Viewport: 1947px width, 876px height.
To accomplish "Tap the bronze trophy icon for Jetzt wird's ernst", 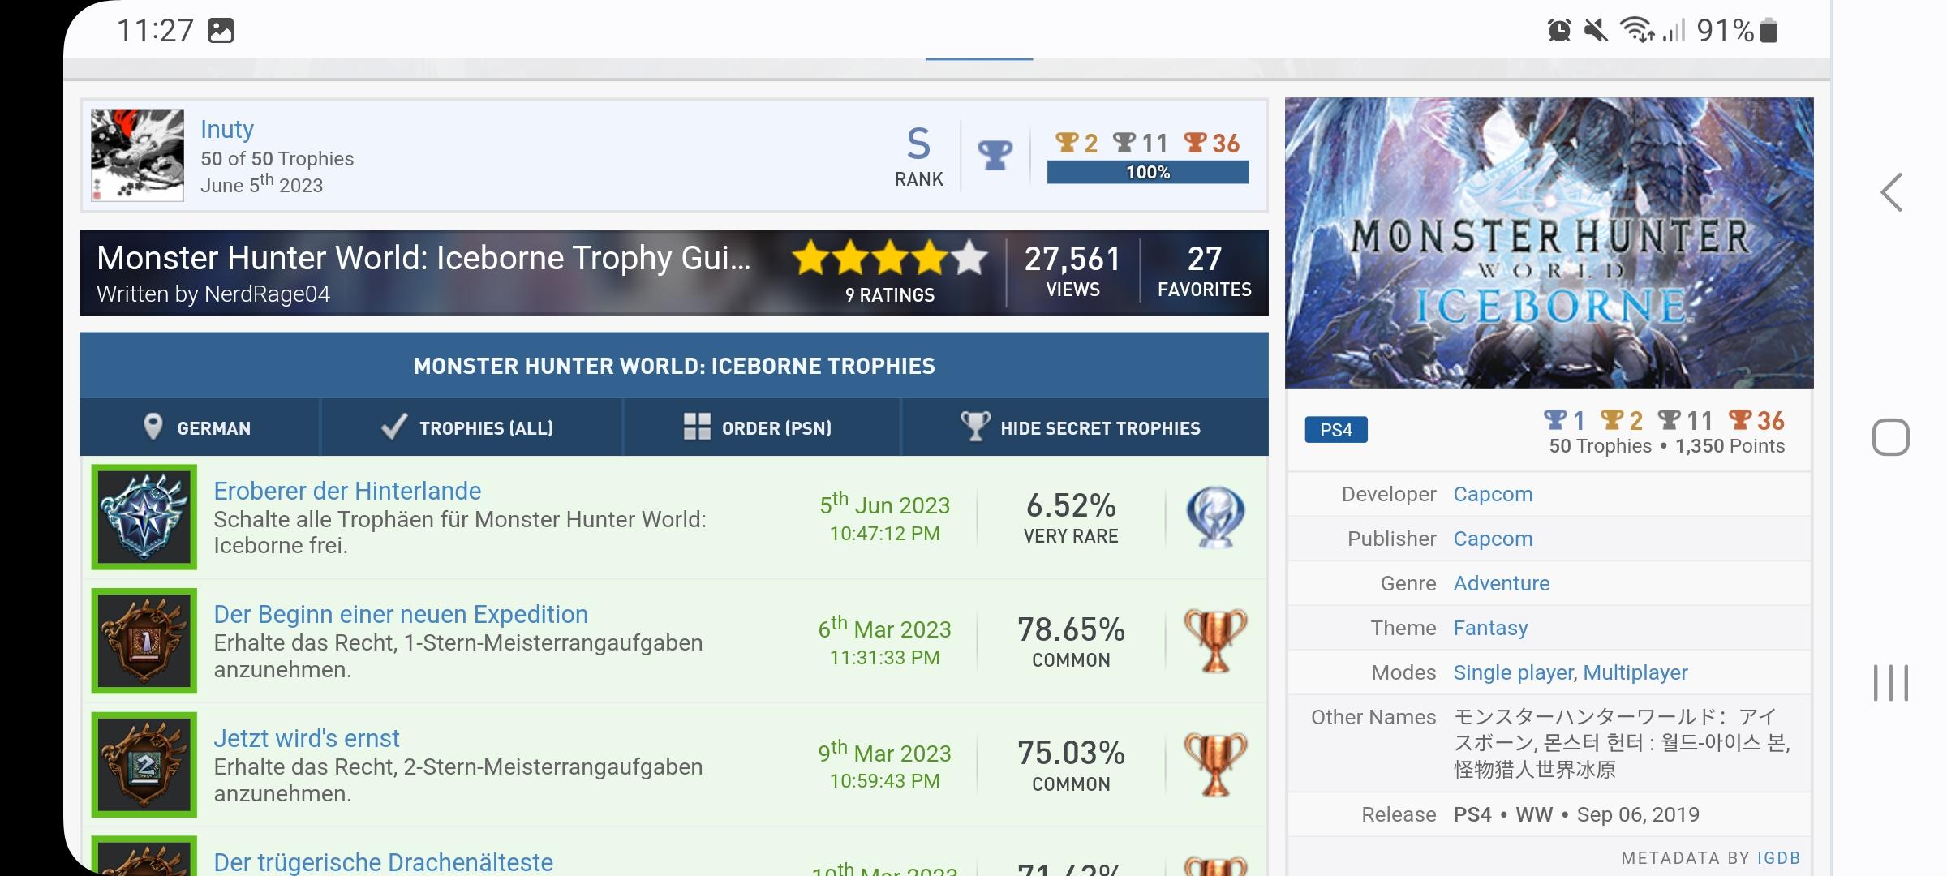I will 1214,764.
